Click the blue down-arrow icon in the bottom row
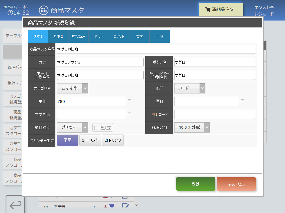The height and width of the screenshot is (213, 285). 112,206
